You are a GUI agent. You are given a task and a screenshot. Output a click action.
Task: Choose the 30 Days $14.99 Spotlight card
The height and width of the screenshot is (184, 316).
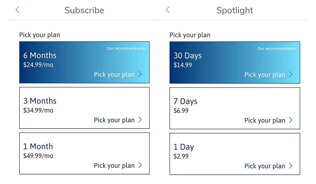click(235, 62)
